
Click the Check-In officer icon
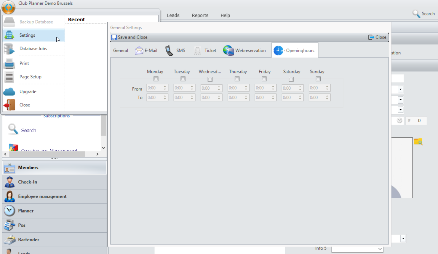(x=9, y=182)
